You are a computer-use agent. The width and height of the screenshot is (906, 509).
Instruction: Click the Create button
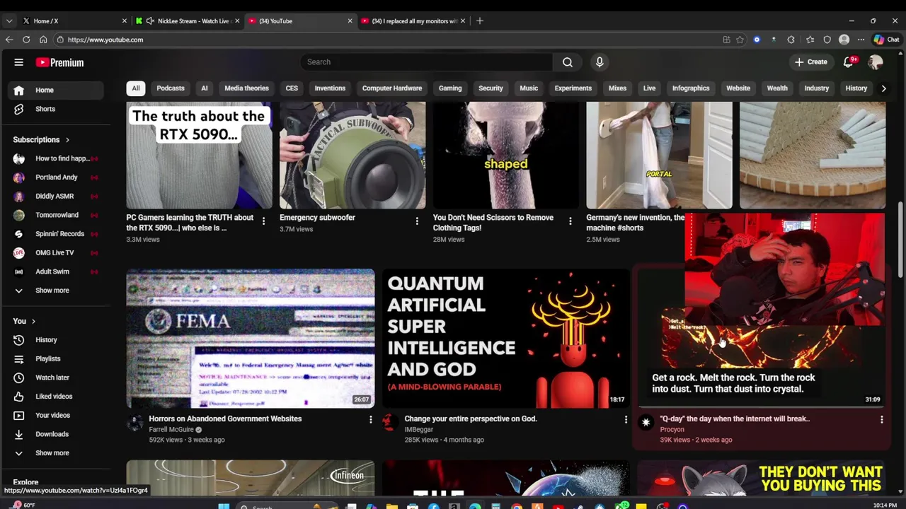(x=810, y=62)
